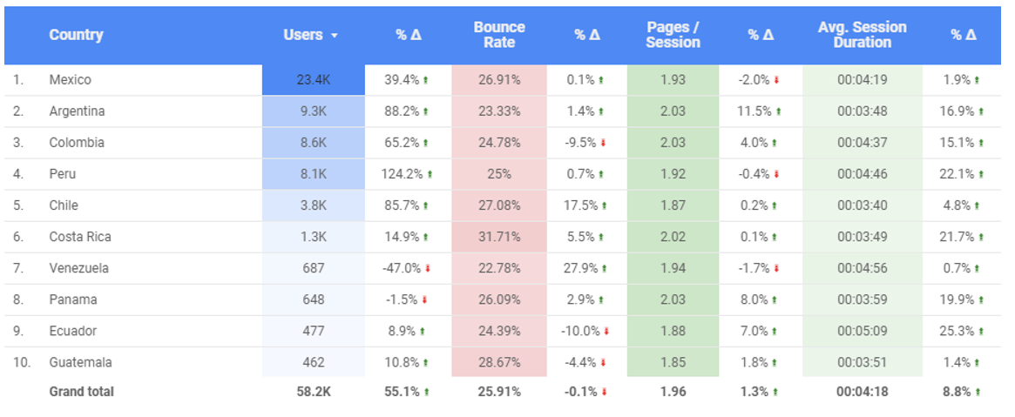Click the sort arrow beside Users header
The image size is (1015, 417).
point(334,36)
